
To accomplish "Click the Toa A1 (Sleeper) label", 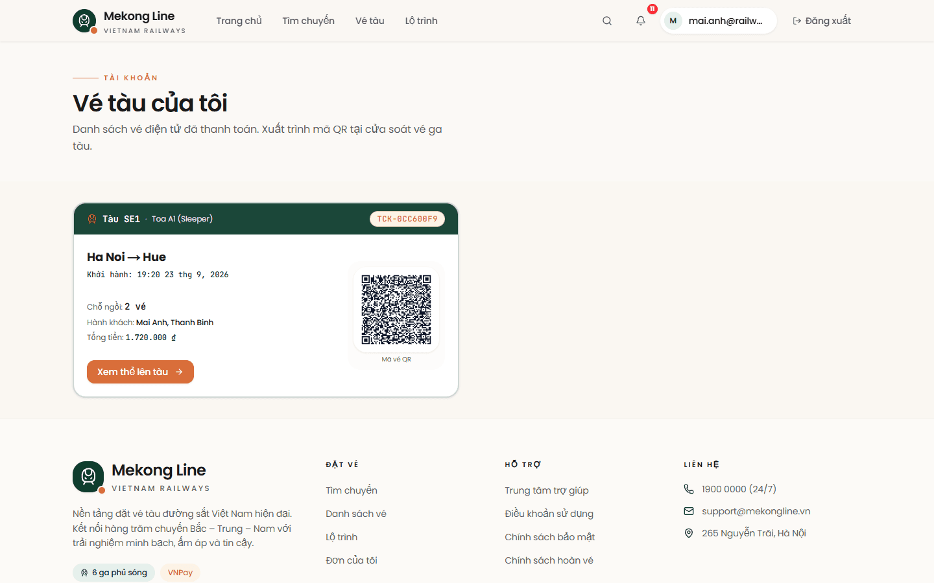I will pyautogui.click(x=182, y=219).
